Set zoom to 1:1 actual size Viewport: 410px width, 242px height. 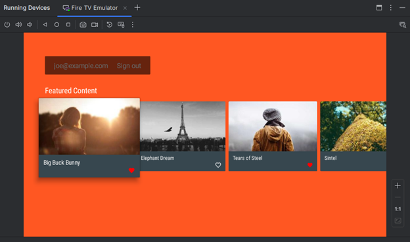tap(398, 209)
